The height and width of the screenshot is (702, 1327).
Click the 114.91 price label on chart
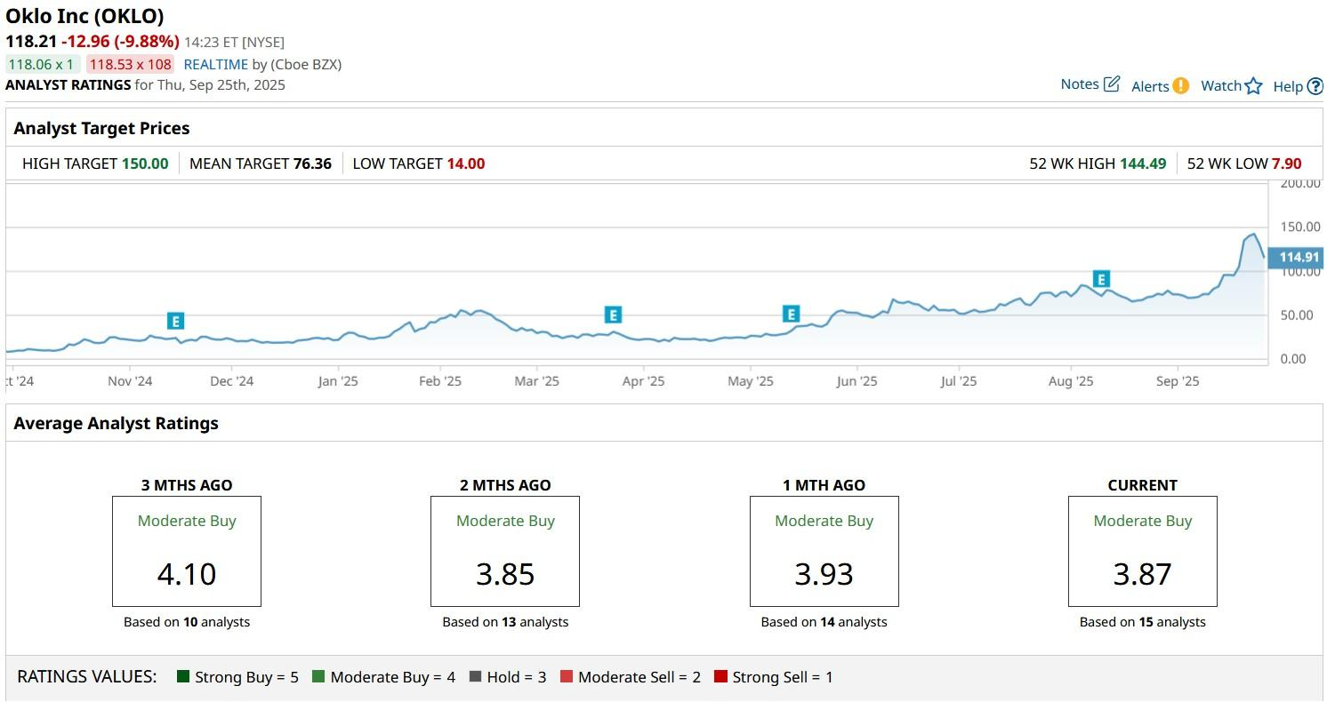coord(1298,258)
